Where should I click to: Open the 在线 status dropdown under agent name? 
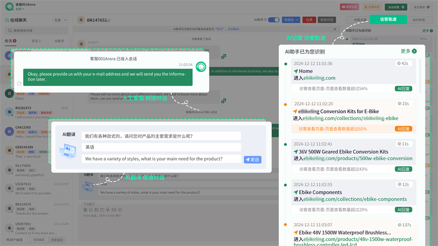point(18,9)
